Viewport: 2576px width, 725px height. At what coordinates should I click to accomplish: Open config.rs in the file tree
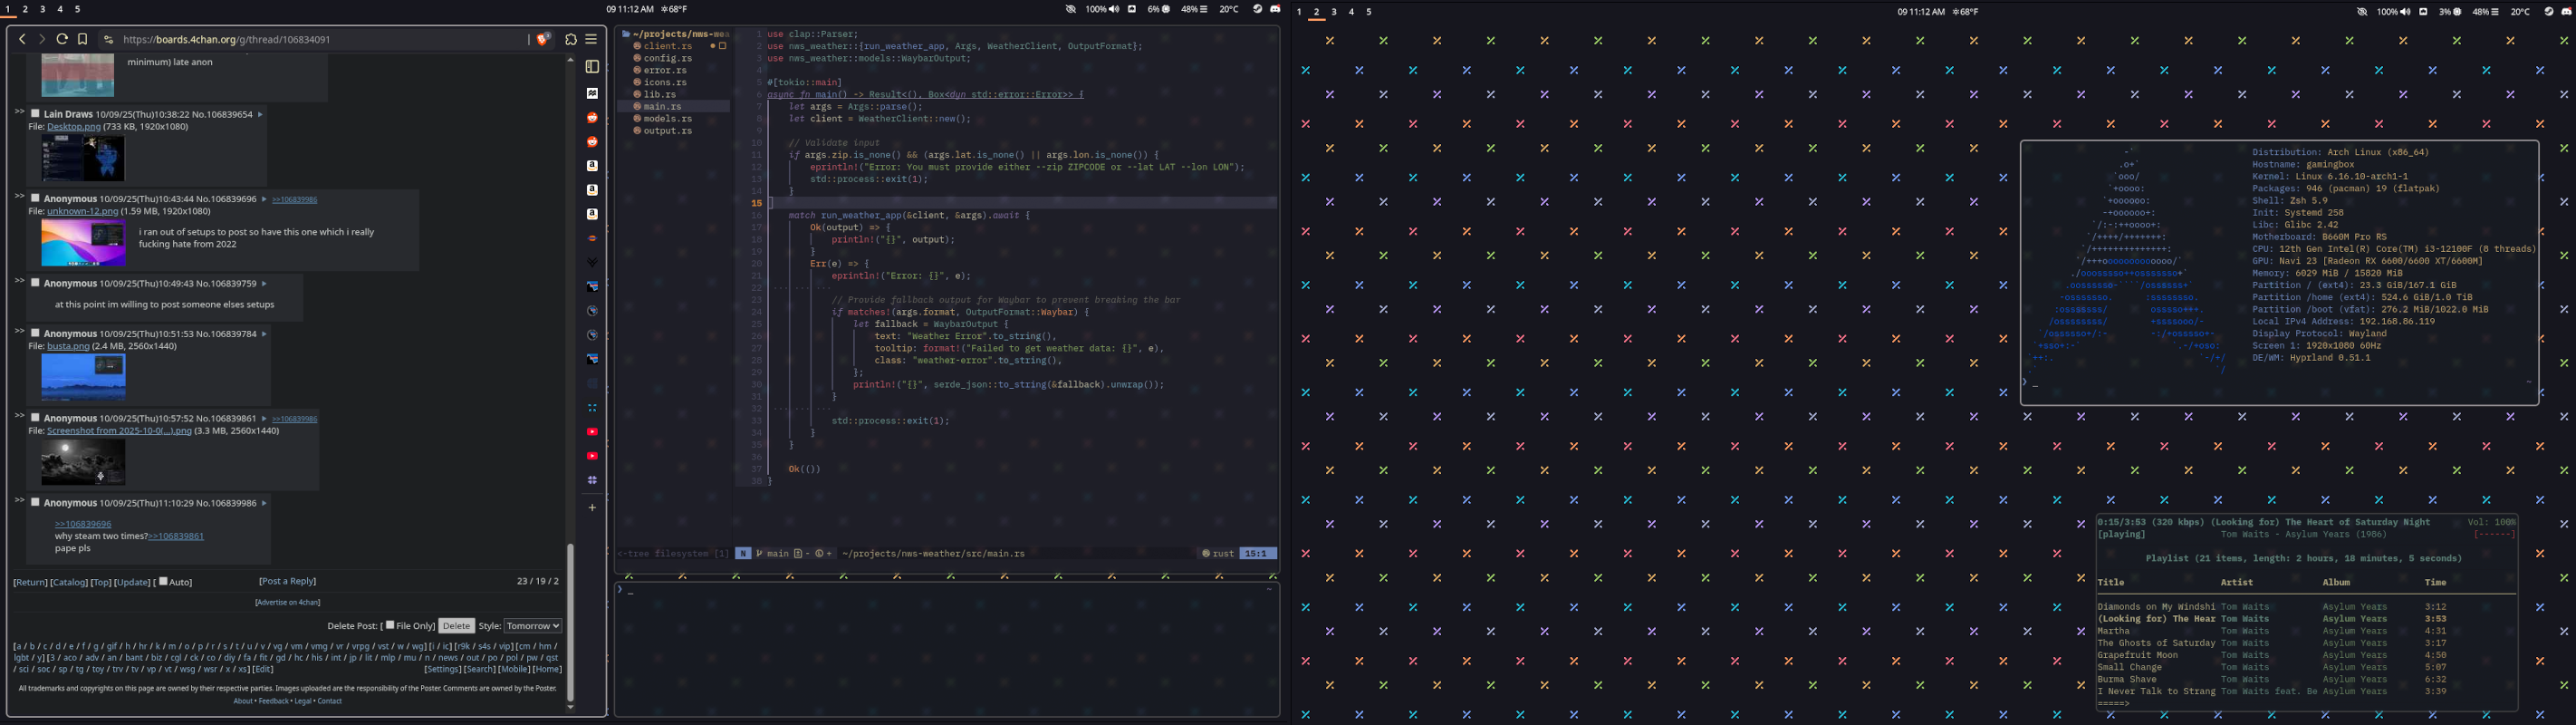tap(667, 58)
